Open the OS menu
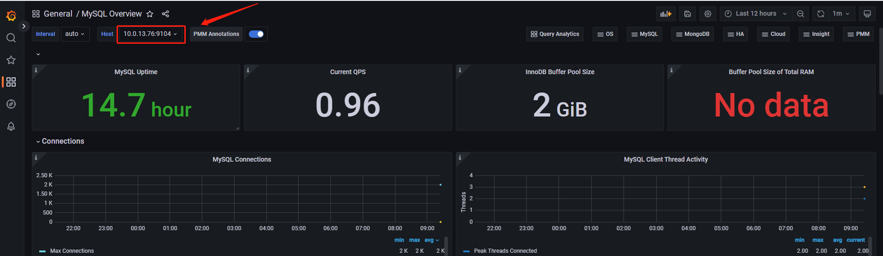This screenshot has width=883, height=256. pyautogui.click(x=605, y=34)
